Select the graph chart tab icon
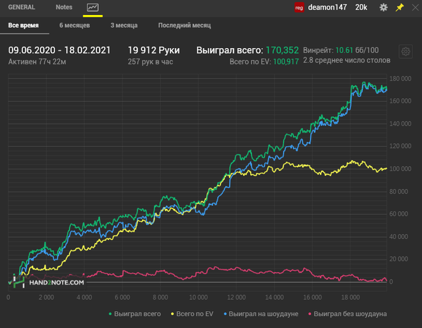The width and height of the screenshot is (422, 328). coord(93,7)
